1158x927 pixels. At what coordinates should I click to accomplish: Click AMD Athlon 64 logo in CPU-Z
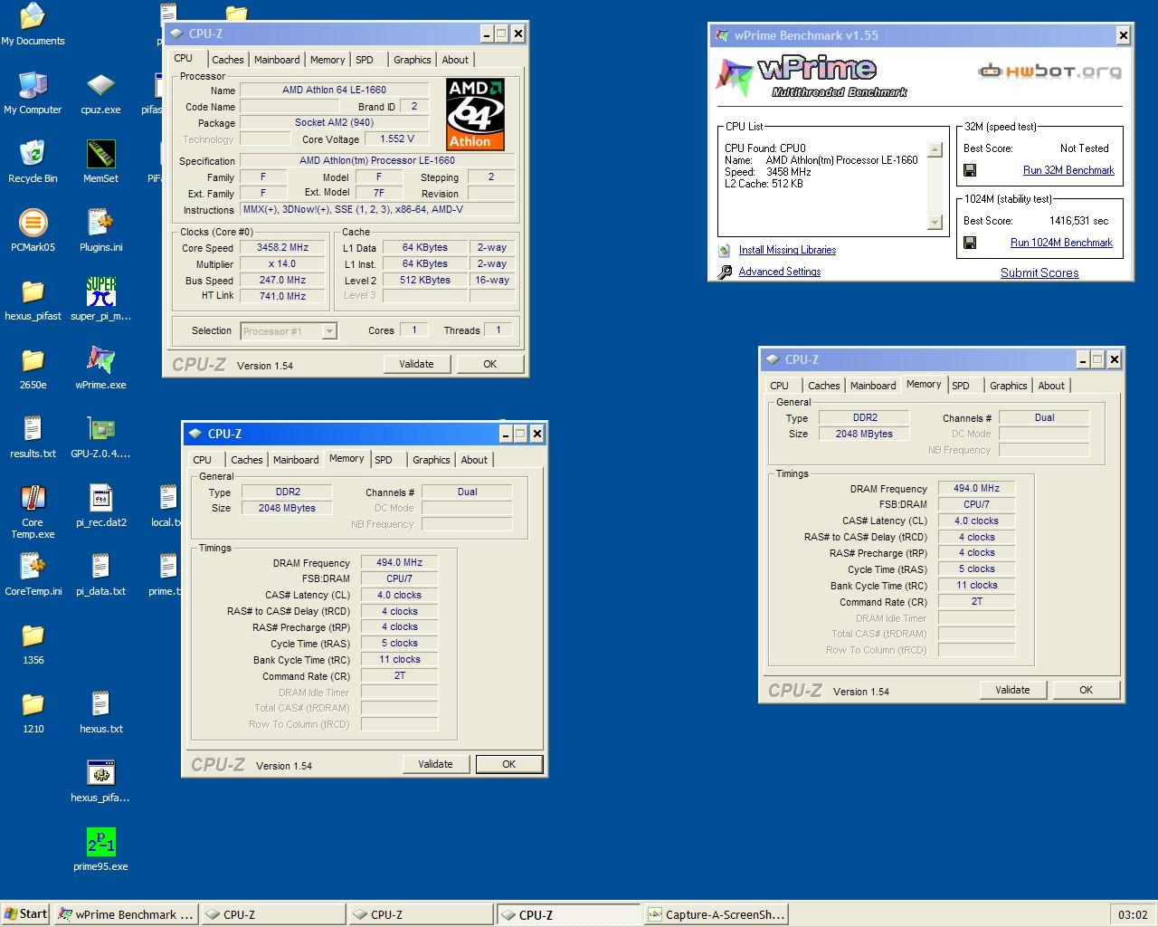click(x=475, y=114)
